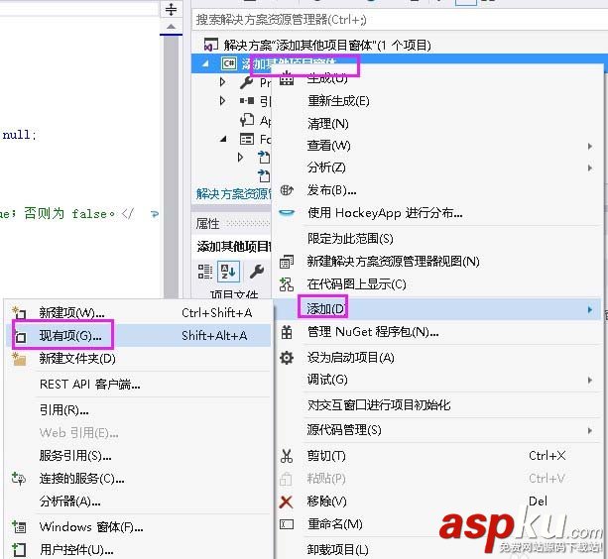608x559 pixels.
Task: Click the User Control (用户控件) icon
Action: click(x=19, y=550)
